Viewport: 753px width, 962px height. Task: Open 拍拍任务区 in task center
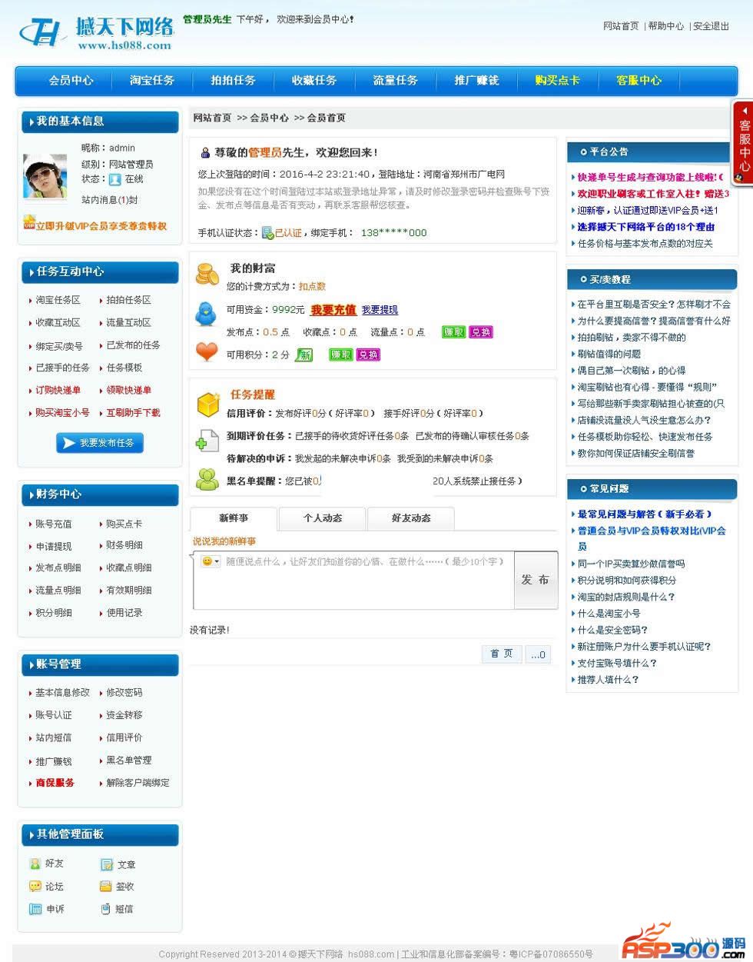coord(129,300)
